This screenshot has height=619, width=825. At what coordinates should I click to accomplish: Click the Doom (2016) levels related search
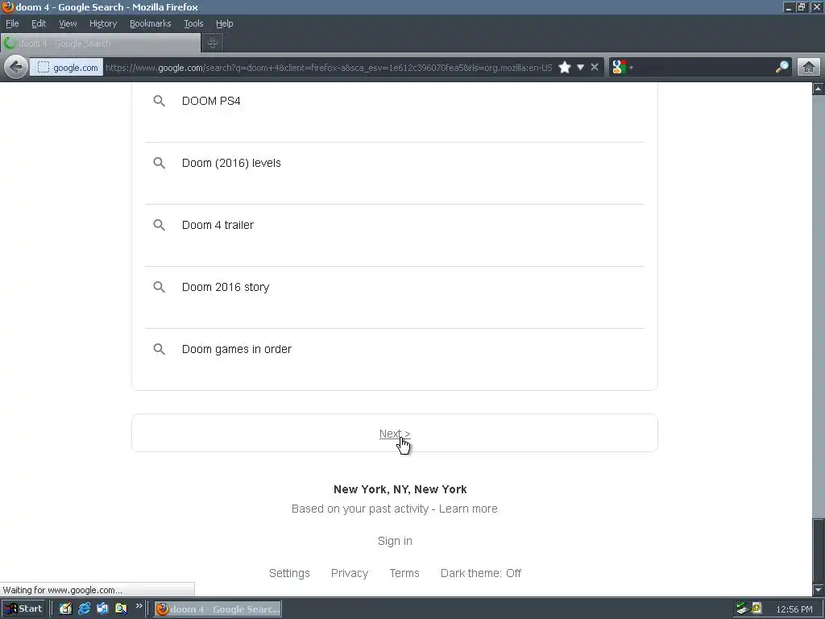coord(231,163)
